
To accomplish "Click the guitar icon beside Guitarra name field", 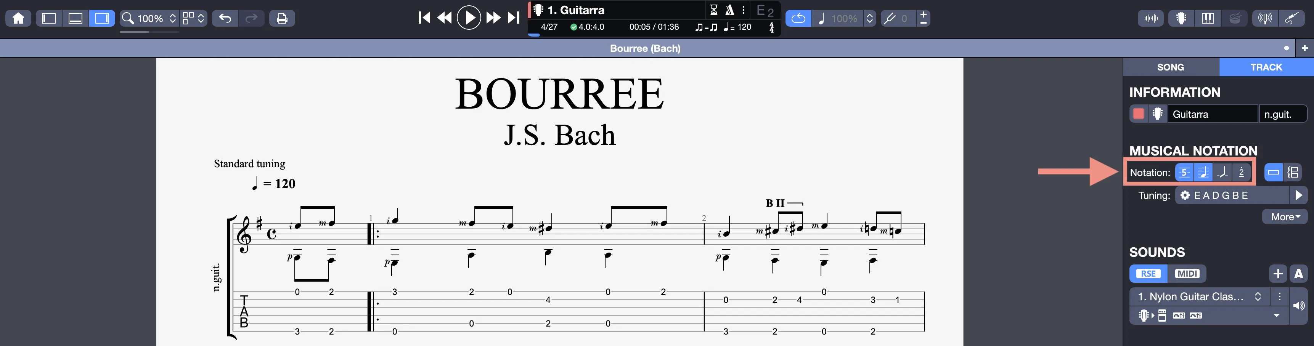I will point(1157,114).
